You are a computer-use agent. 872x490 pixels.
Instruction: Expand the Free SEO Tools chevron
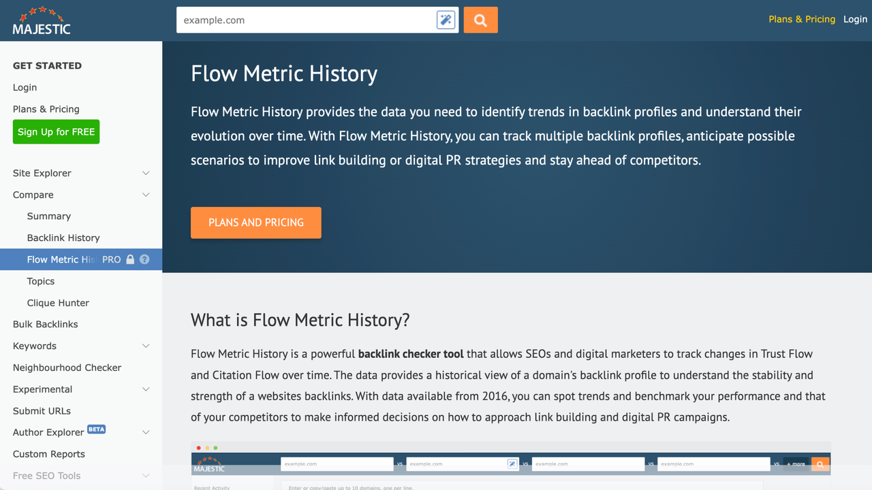(x=146, y=476)
